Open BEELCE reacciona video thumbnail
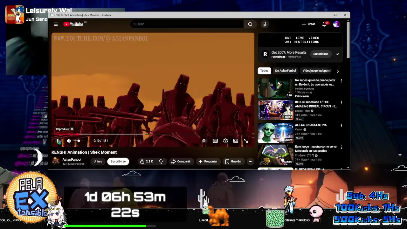 click(x=275, y=110)
